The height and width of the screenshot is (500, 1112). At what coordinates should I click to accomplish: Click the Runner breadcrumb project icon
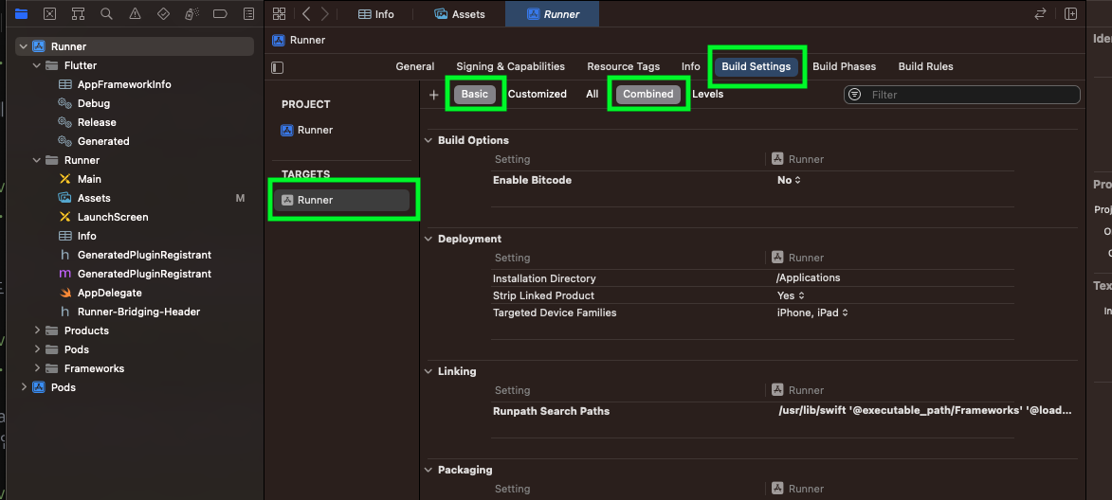[x=278, y=41]
